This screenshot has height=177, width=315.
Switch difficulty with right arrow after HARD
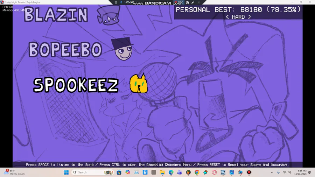[249, 17]
